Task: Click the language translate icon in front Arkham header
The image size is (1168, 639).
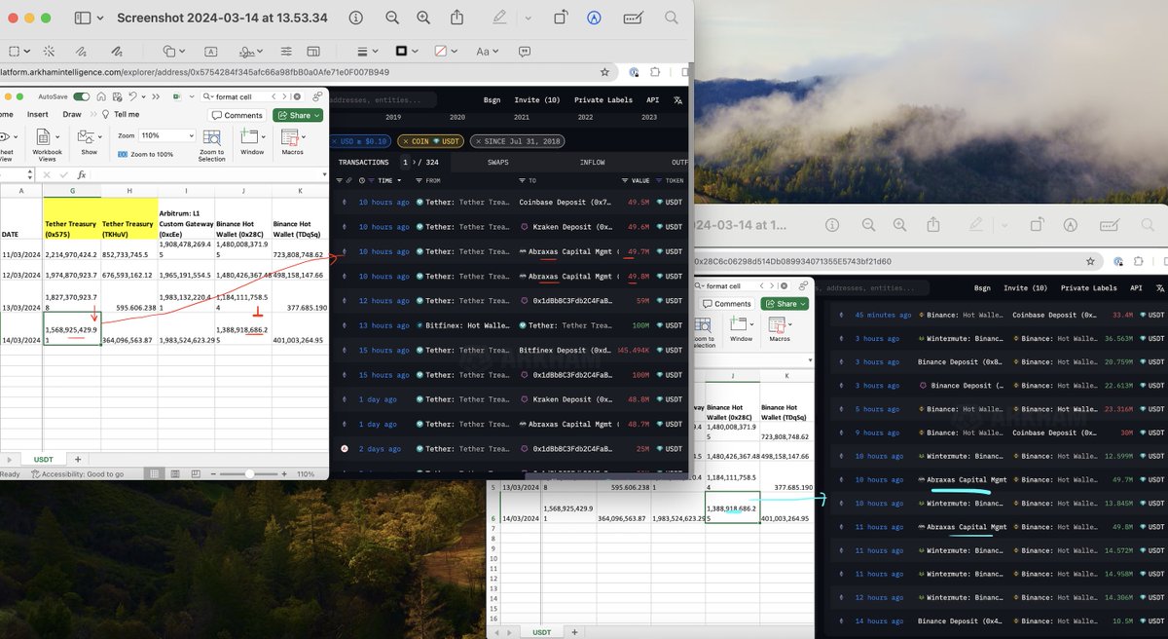Action: (678, 99)
